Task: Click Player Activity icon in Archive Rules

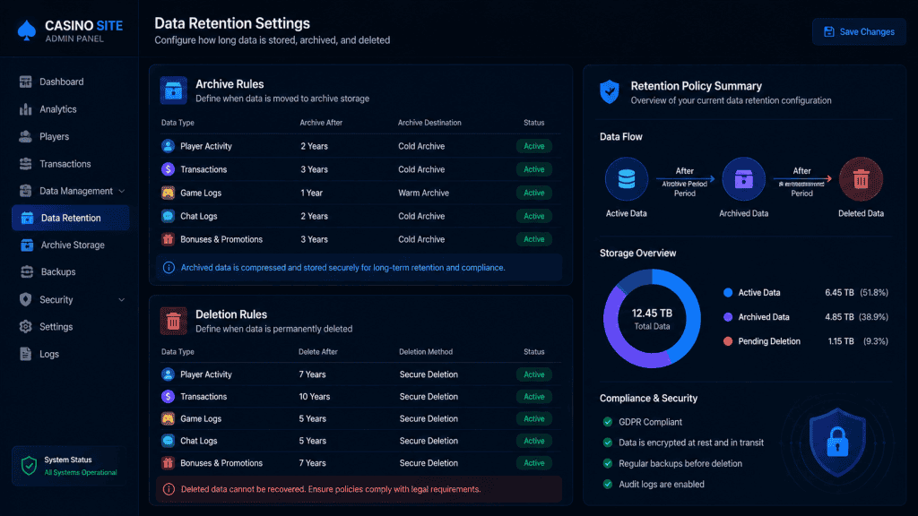Action: click(168, 146)
